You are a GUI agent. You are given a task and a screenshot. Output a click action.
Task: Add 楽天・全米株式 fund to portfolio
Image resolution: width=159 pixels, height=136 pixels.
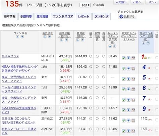point(128,100)
